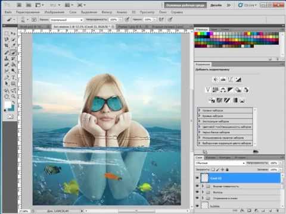Select the Eraser tool
Viewport: 286px width, 214px height.
7,65
